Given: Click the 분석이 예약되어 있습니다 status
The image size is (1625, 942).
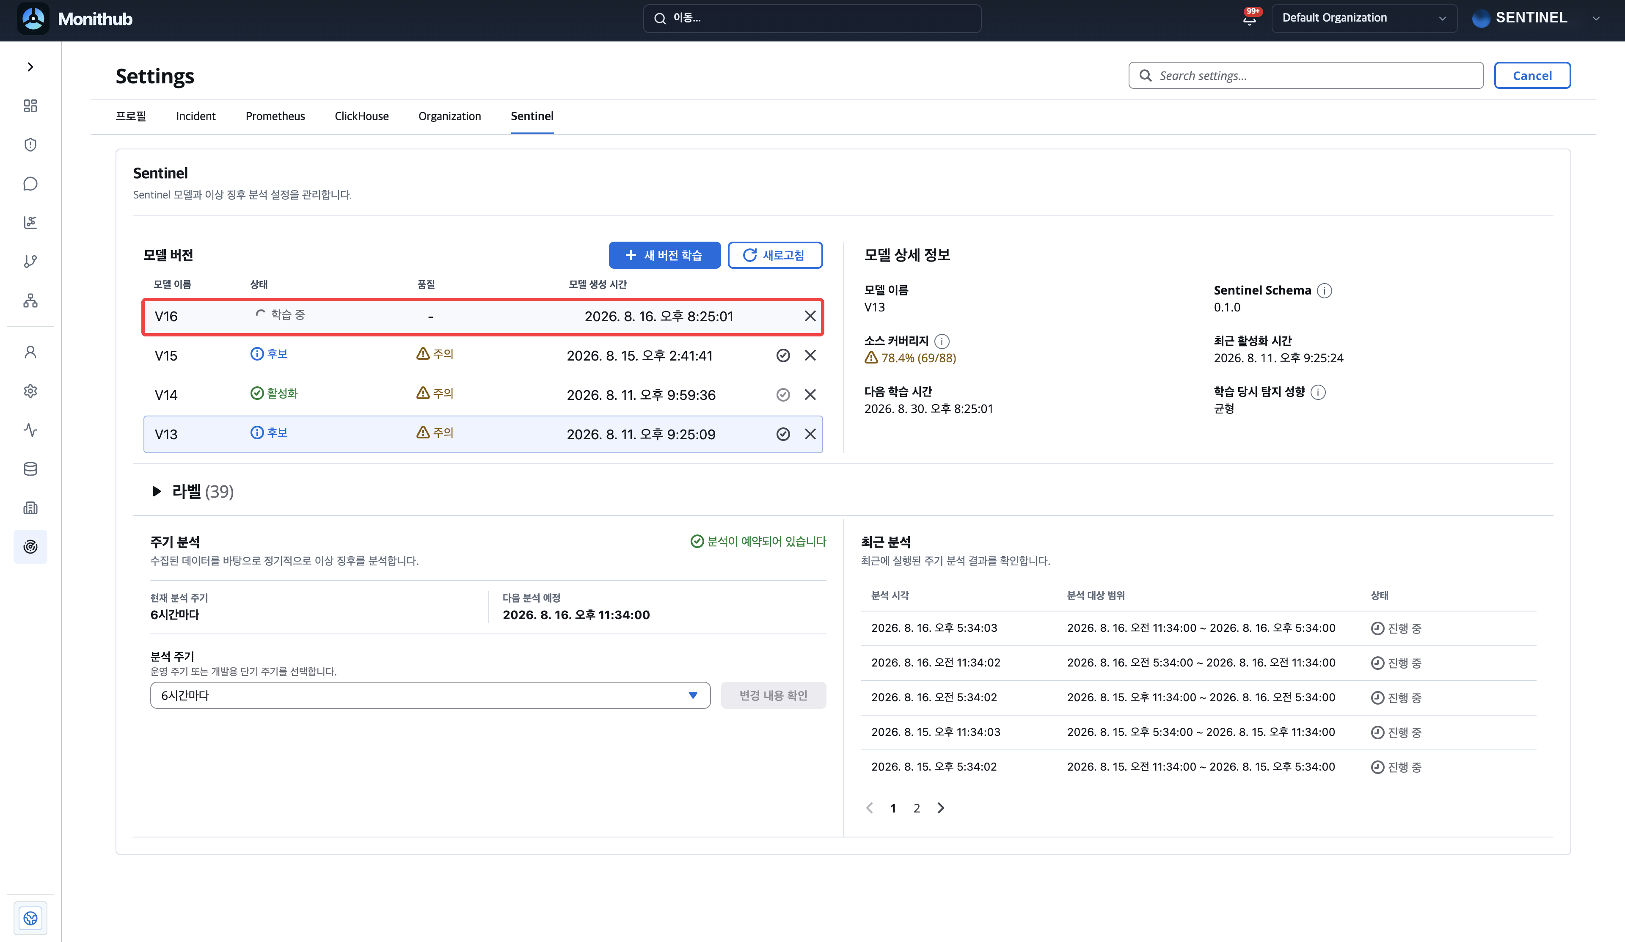Looking at the screenshot, I should click(758, 542).
